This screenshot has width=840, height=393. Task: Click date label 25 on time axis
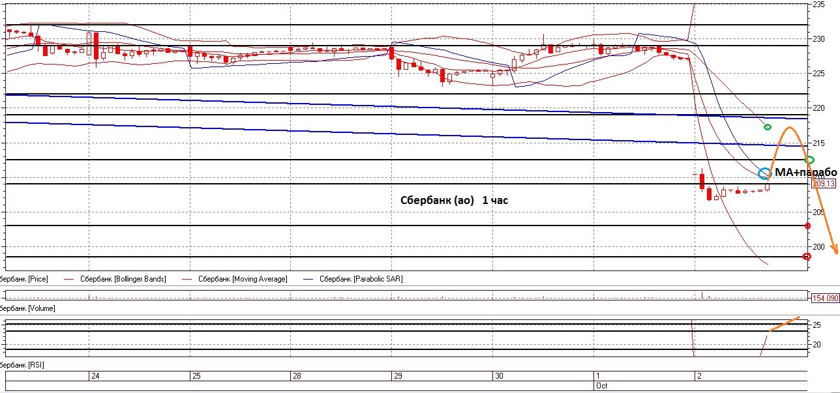196,377
